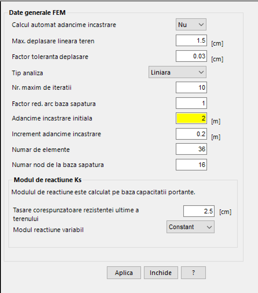
Task: Select the 'Factor toleranta deplasare' input box
Action: tap(191, 56)
